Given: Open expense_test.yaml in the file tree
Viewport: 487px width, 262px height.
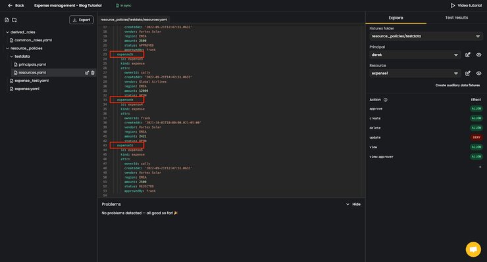Looking at the screenshot, I should [x=32, y=81].
